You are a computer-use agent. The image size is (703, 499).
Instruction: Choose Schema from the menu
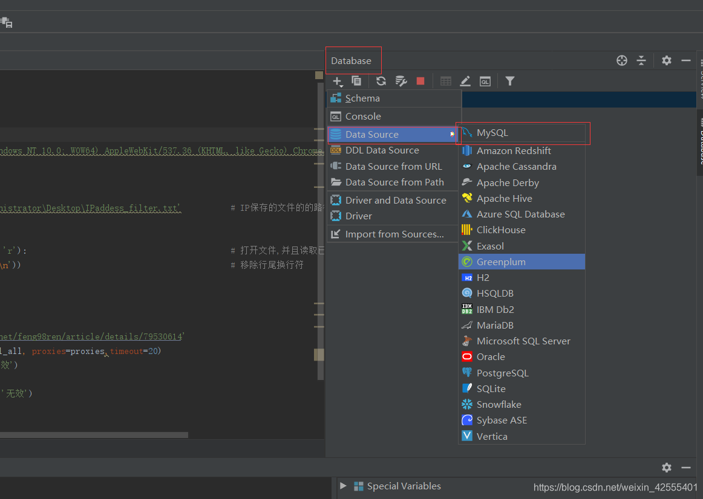(394, 98)
